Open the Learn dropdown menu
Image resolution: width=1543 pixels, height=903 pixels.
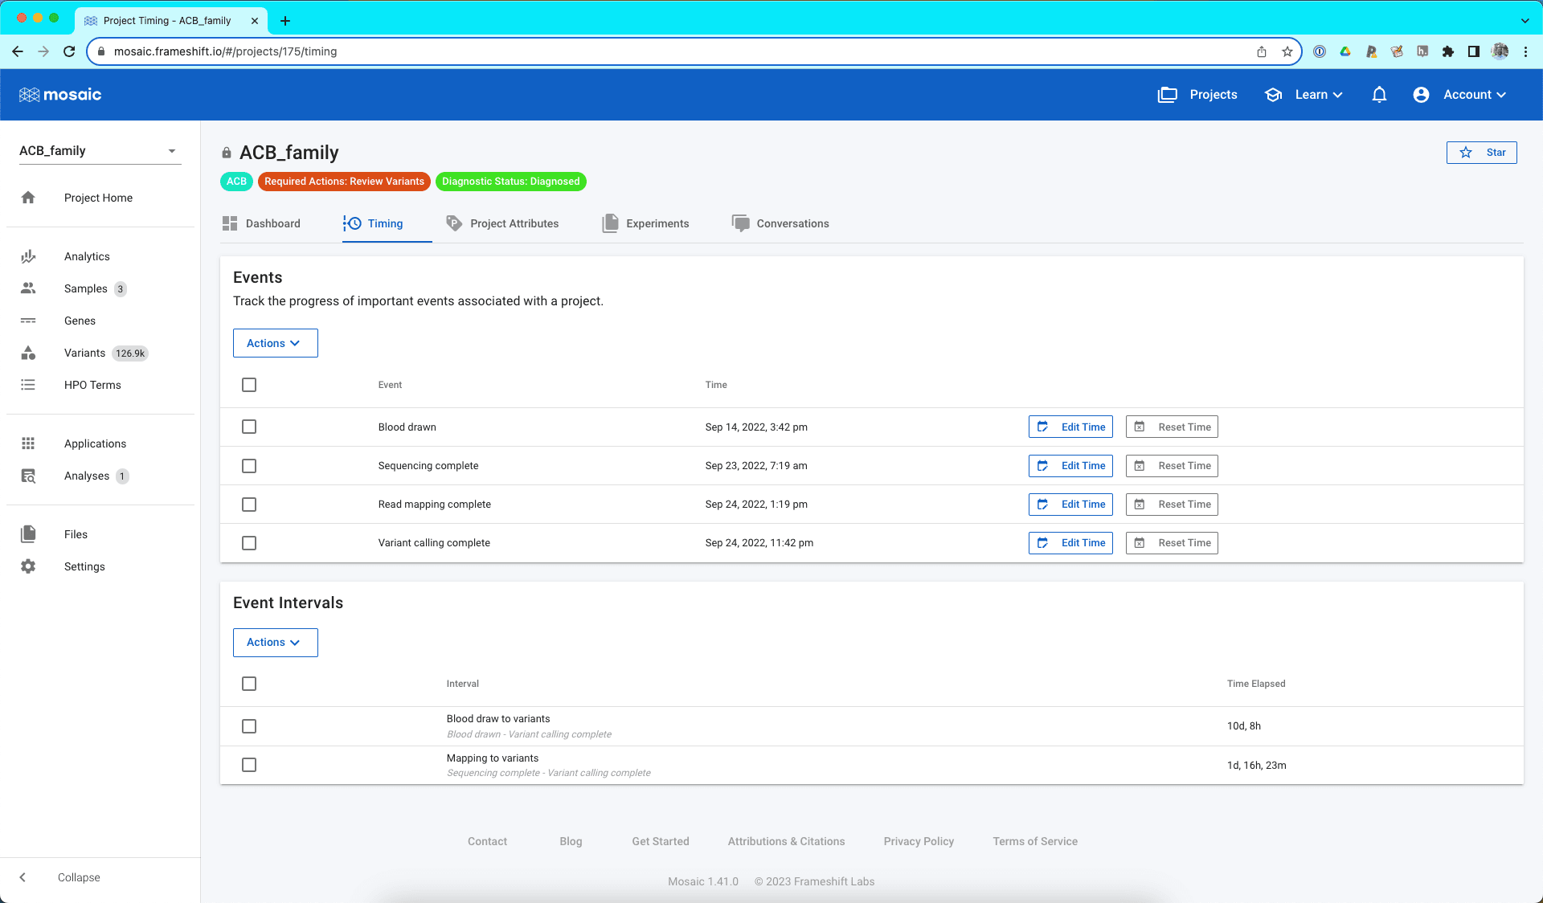tap(1310, 95)
